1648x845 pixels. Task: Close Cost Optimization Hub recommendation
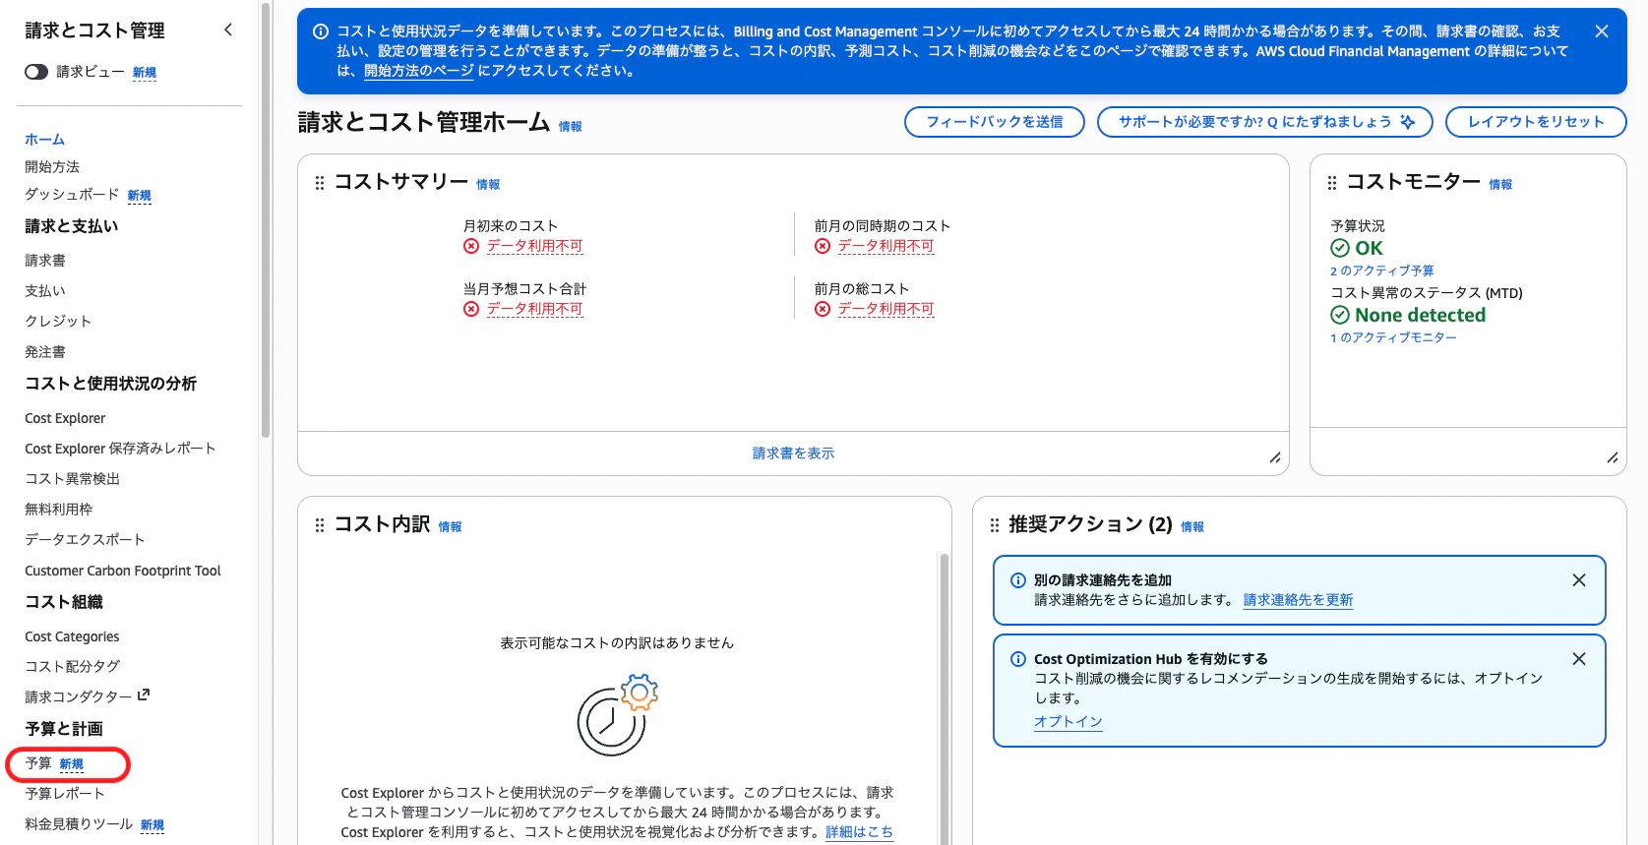[1579, 659]
